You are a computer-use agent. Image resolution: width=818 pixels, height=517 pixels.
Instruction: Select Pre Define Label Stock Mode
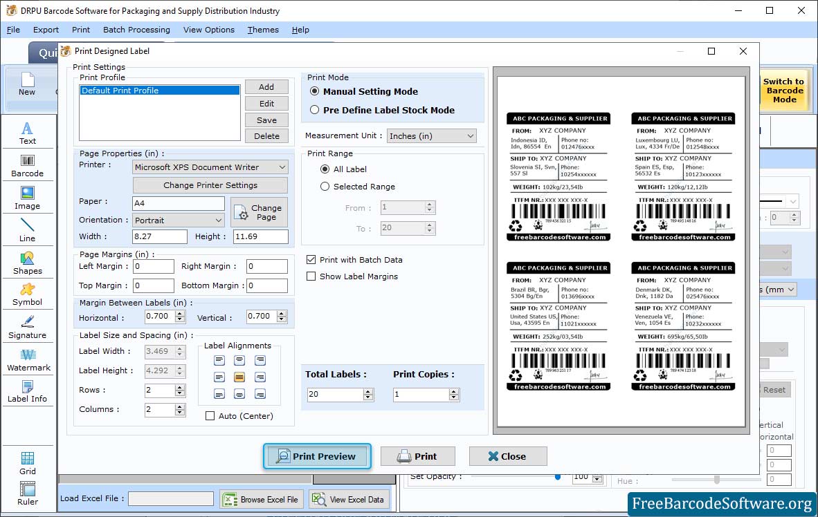[315, 110]
